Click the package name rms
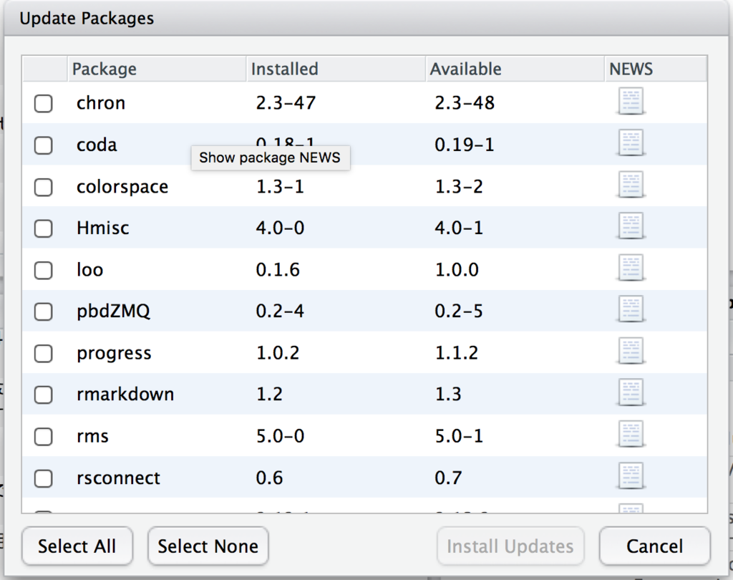The height and width of the screenshot is (580, 733). pyautogui.click(x=92, y=436)
